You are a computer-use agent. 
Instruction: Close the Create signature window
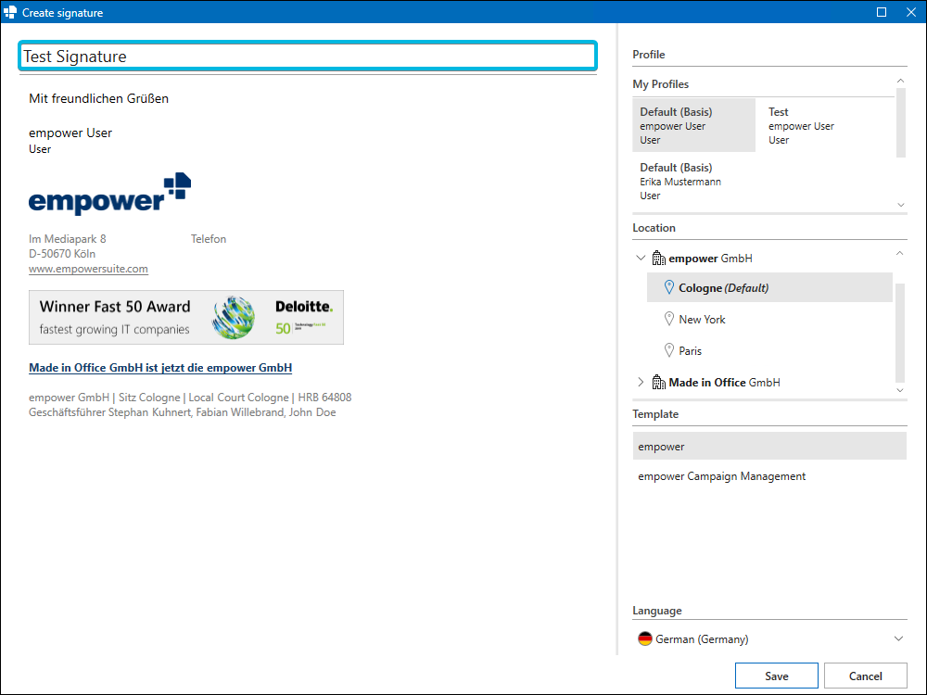click(x=911, y=12)
